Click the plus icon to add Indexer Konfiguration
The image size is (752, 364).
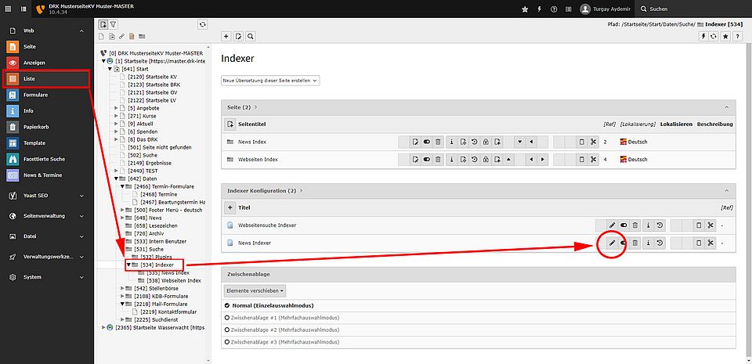230,207
